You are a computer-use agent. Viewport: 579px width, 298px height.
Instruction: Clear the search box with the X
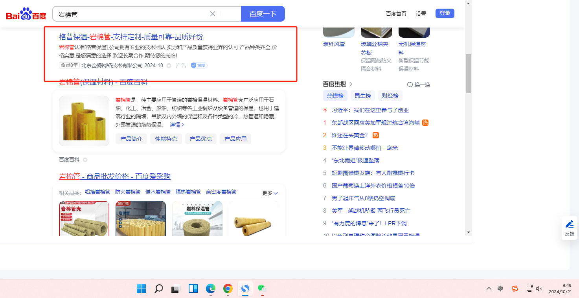pos(213,14)
